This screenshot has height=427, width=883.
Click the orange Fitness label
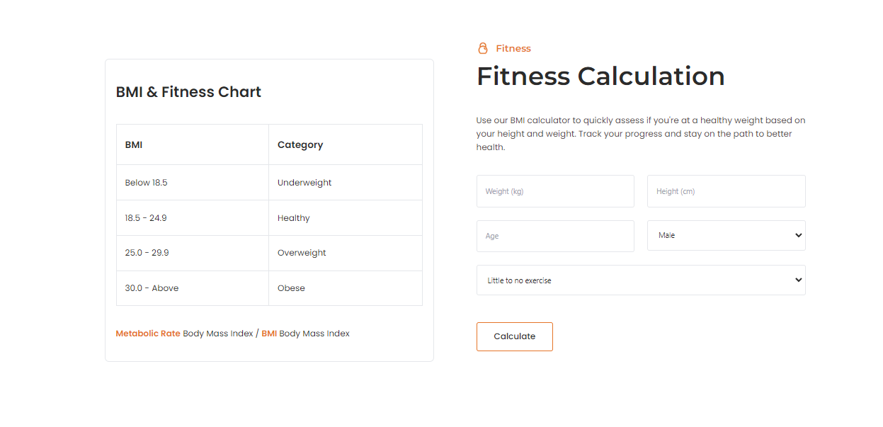click(513, 49)
